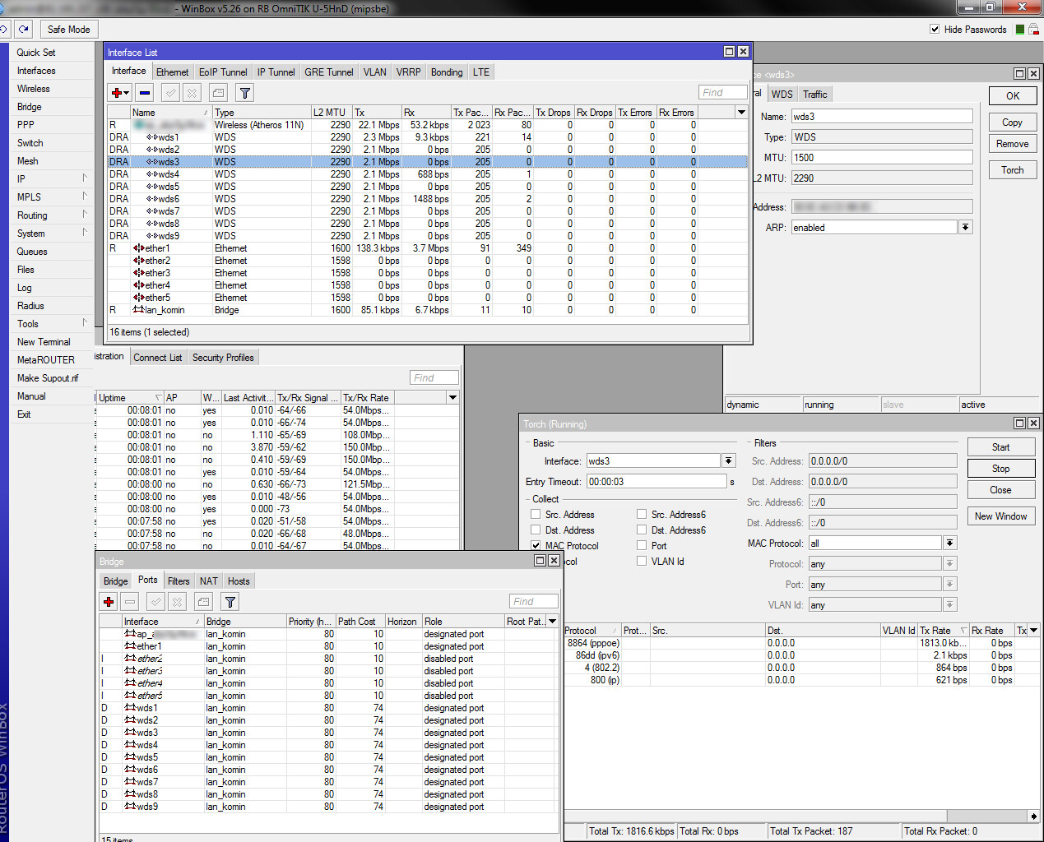Open the Interface dropdown in the Torch window
The height and width of the screenshot is (842, 1044).
pyautogui.click(x=728, y=460)
